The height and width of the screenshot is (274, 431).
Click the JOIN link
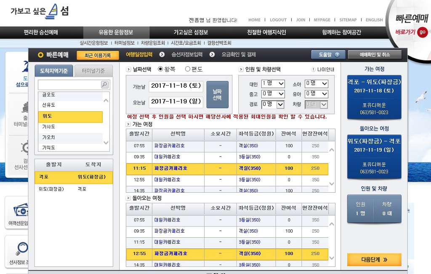[301, 20]
